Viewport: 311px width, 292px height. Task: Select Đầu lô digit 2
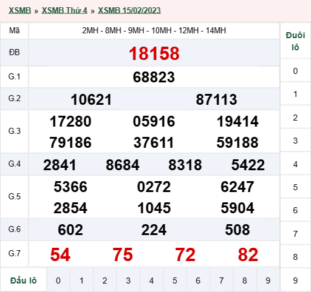(x=104, y=280)
